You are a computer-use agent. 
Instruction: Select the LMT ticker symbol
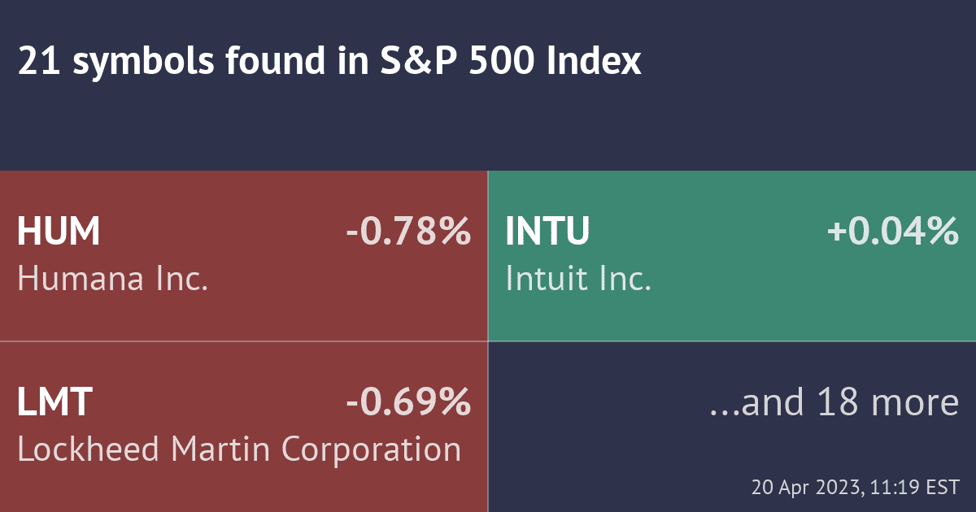(54, 402)
